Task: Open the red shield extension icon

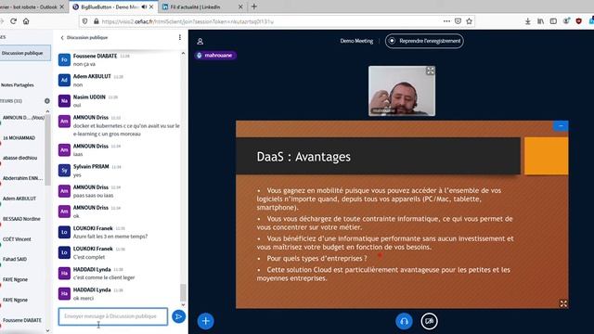Action: [578, 21]
